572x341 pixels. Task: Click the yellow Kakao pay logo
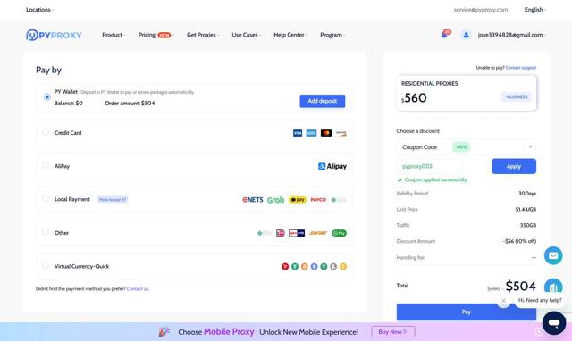pos(298,200)
